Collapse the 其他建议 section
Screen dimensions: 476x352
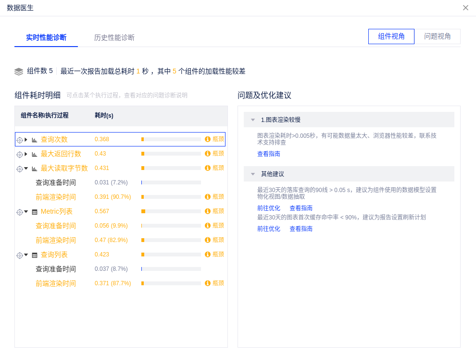(x=253, y=174)
